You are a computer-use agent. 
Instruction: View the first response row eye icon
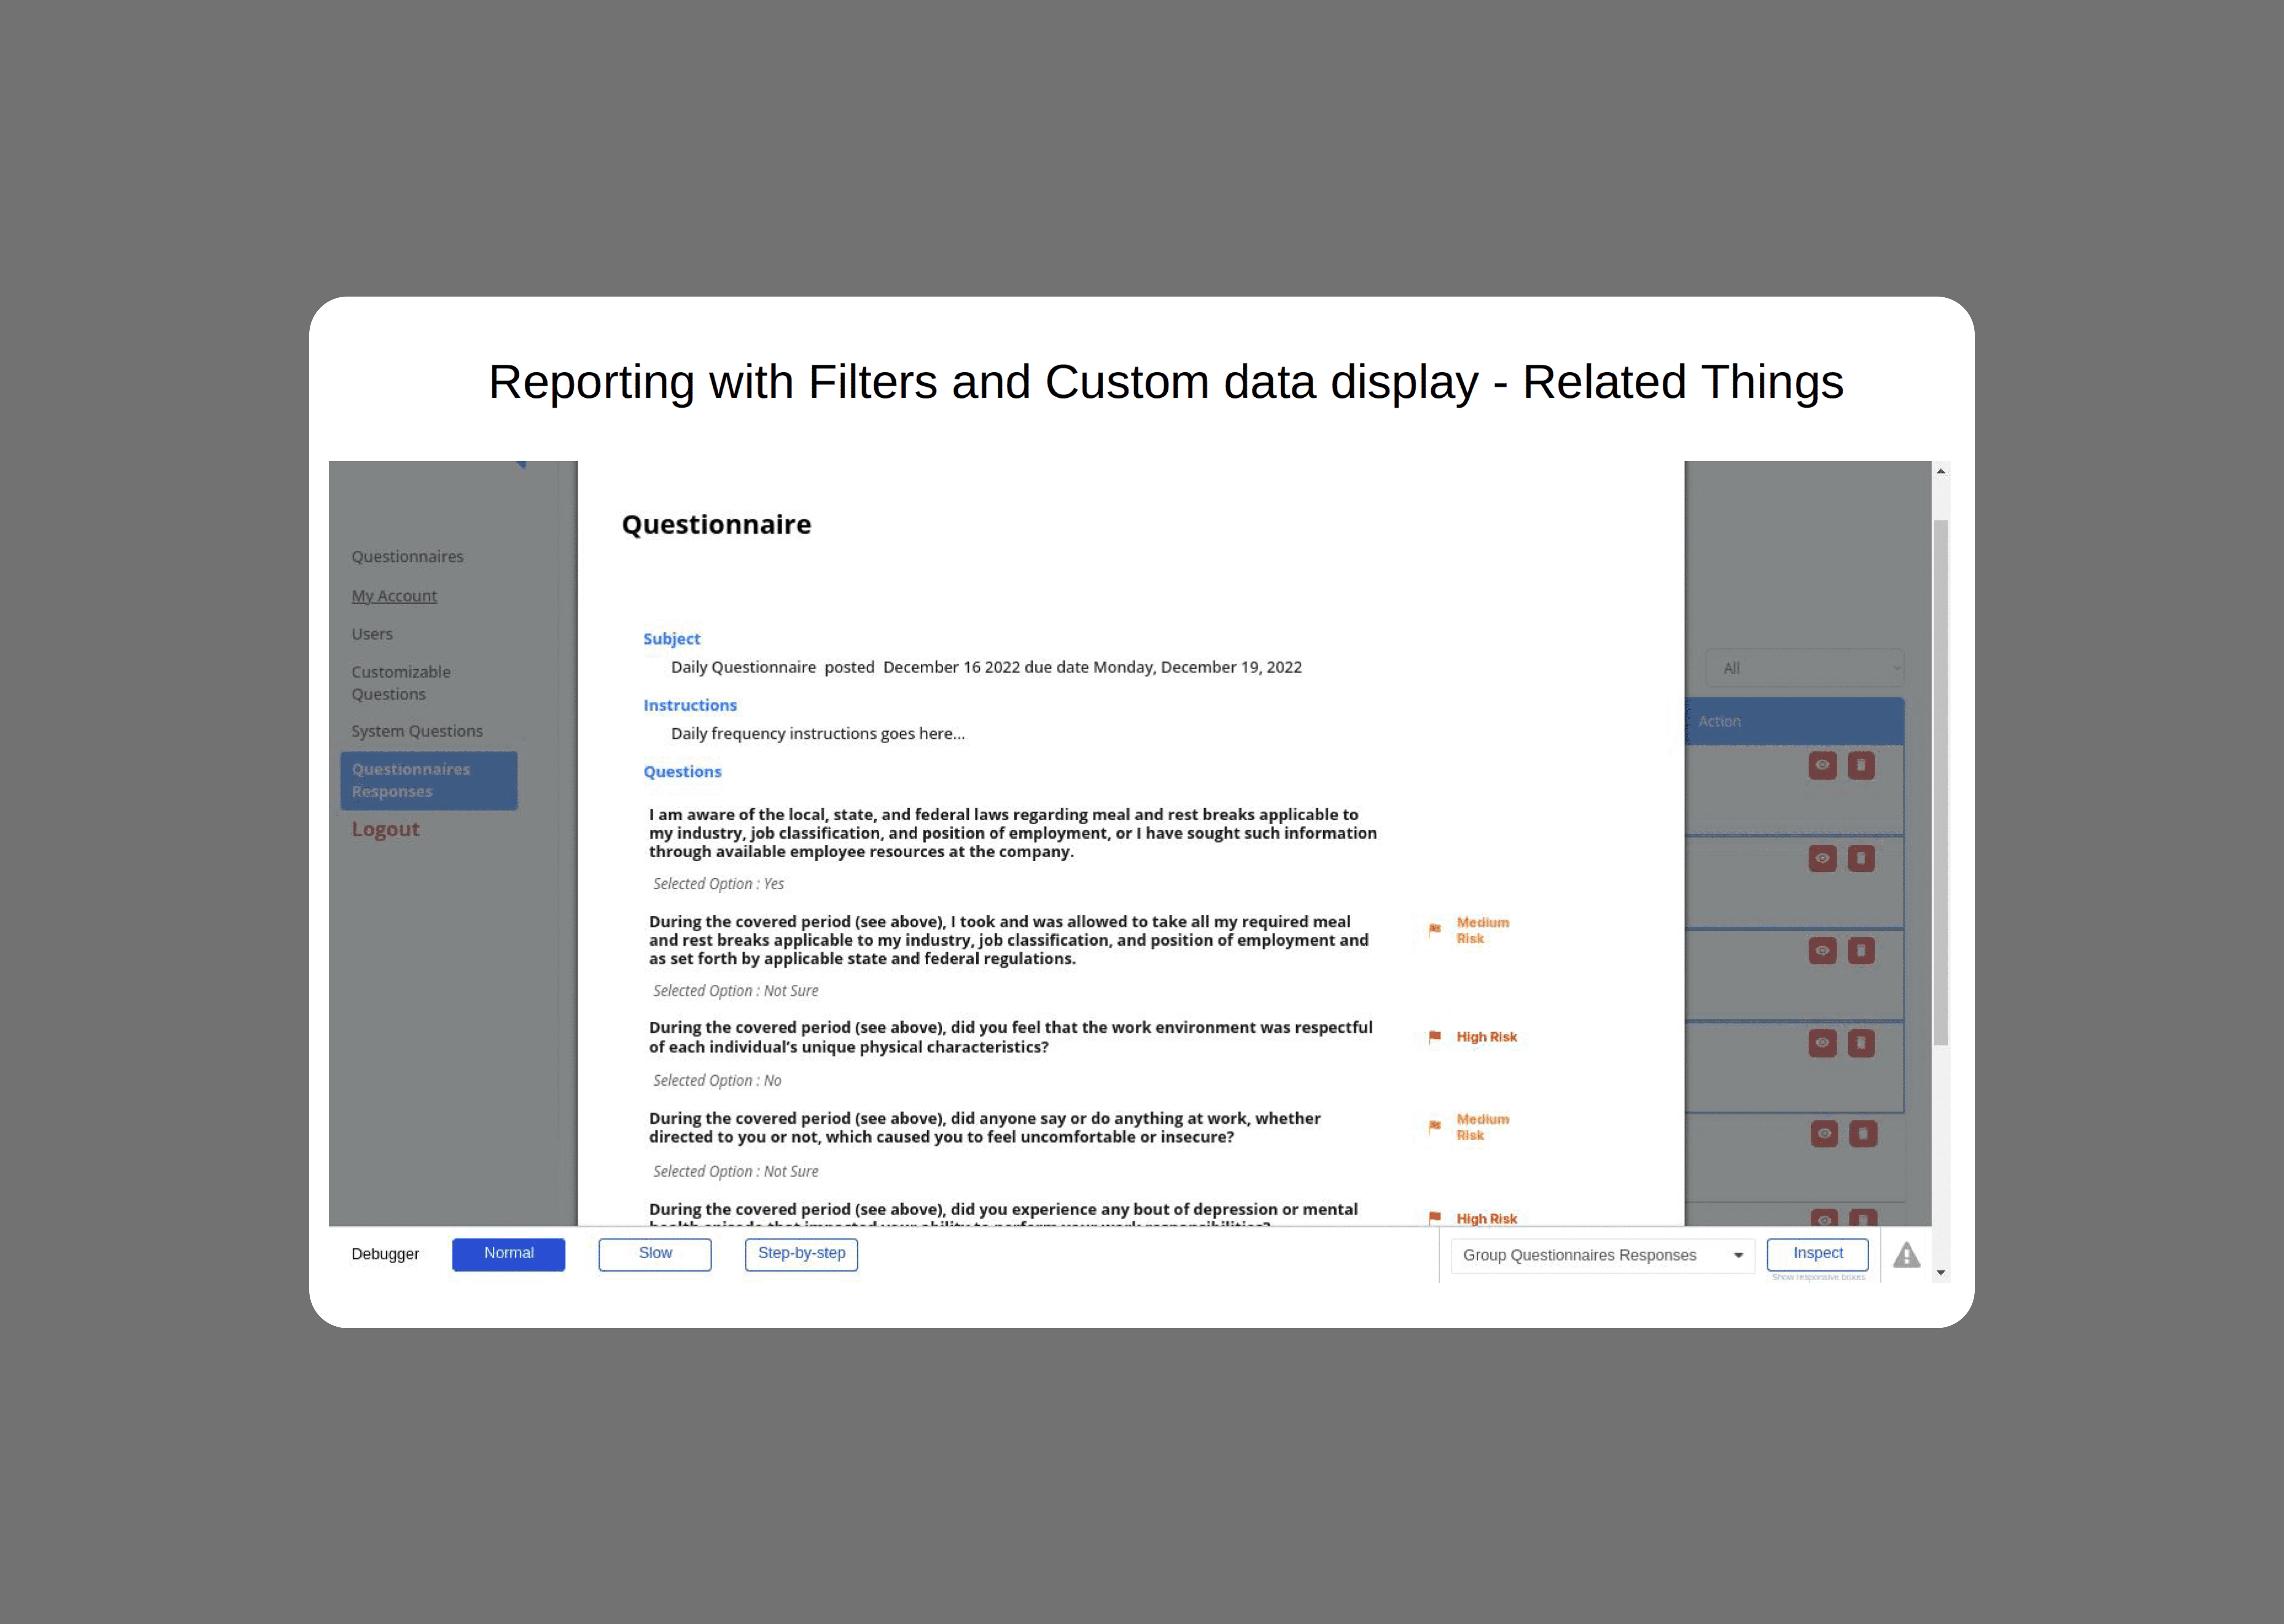click(1822, 765)
